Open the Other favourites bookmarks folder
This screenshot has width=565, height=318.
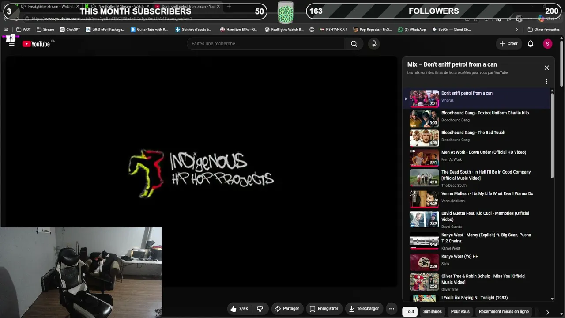[543, 30]
